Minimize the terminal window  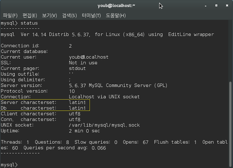205,6
